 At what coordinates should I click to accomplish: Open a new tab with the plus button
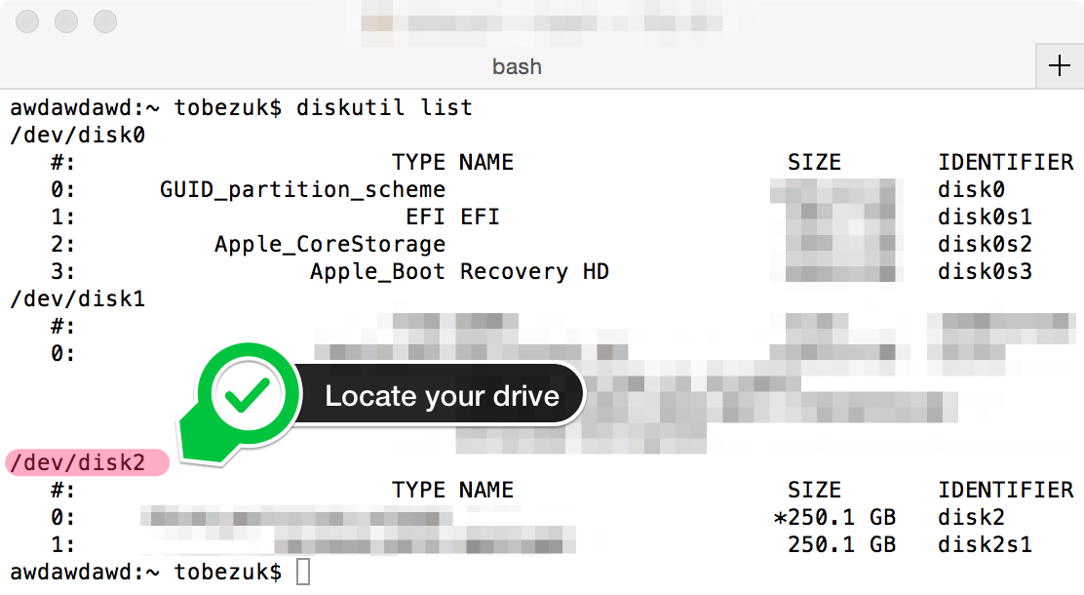tap(1059, 66)
